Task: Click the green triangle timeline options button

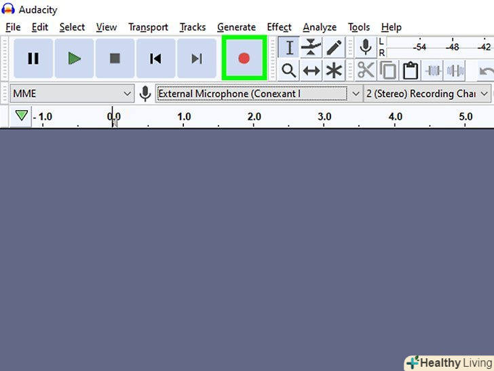Action: (x=21, y=116)
